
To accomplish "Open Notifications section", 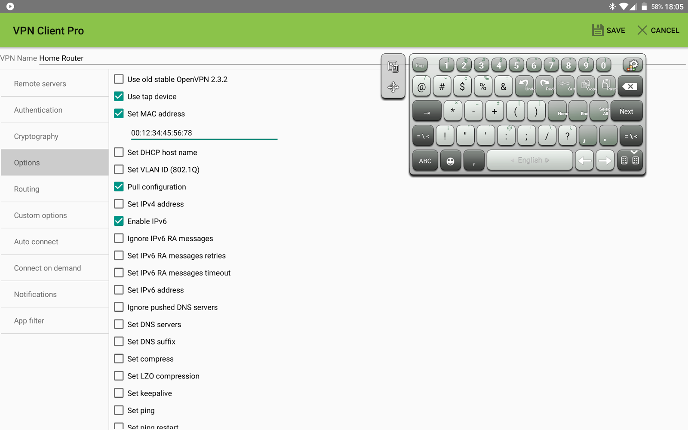I will pyautogui.click(x=55, y=295).
